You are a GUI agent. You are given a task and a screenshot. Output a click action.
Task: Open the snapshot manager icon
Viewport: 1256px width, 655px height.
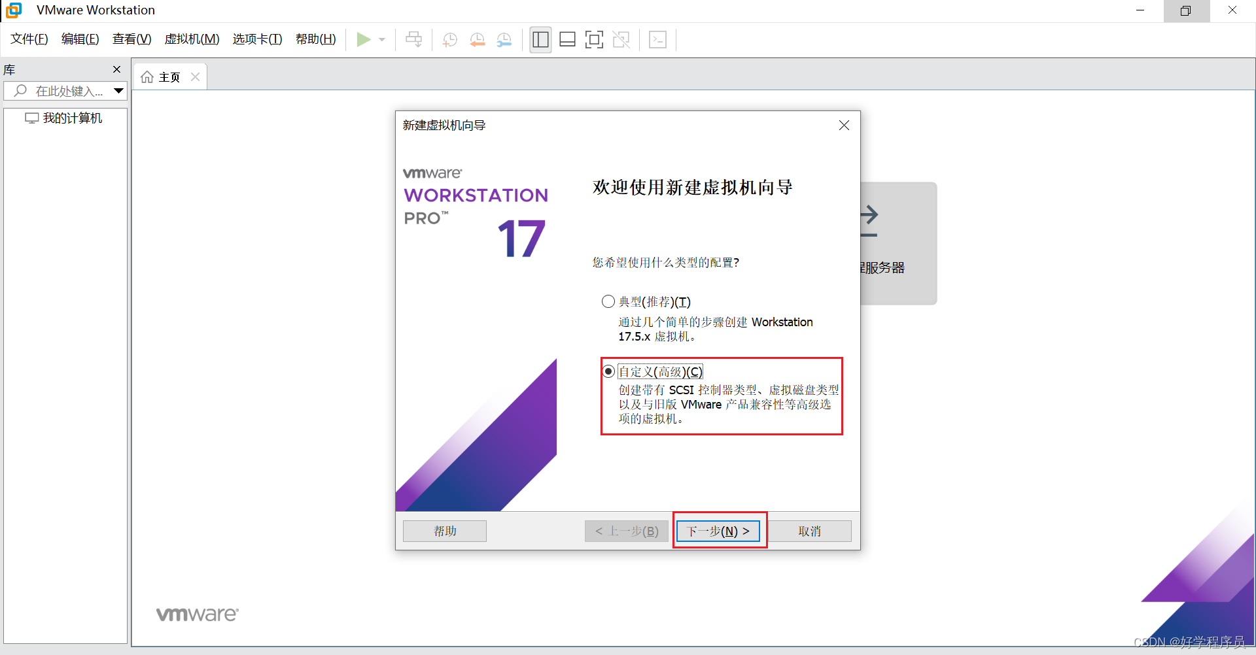point(504,40)
